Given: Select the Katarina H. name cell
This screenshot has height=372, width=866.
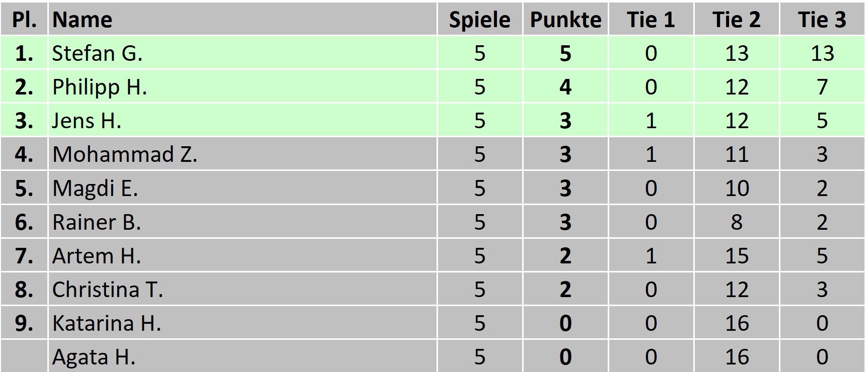Looking at the screenshot, I should point(107,323).
